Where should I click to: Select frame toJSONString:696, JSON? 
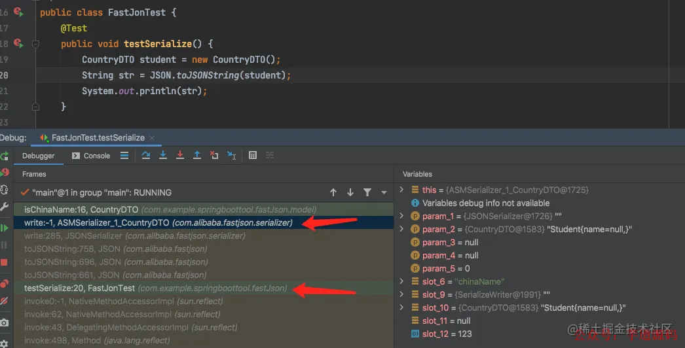point(204,262)
